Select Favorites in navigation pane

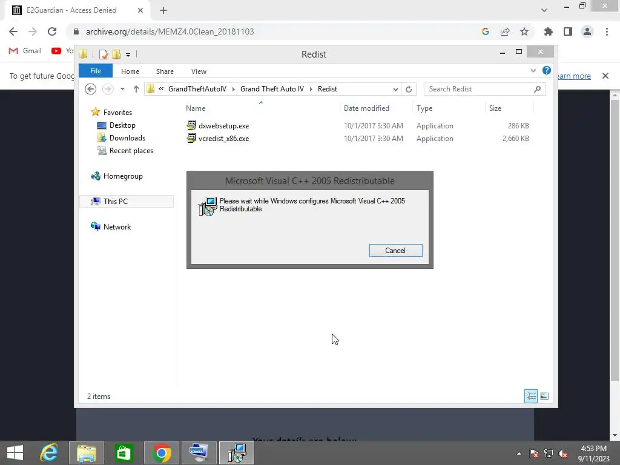click(x=117, y=112)
